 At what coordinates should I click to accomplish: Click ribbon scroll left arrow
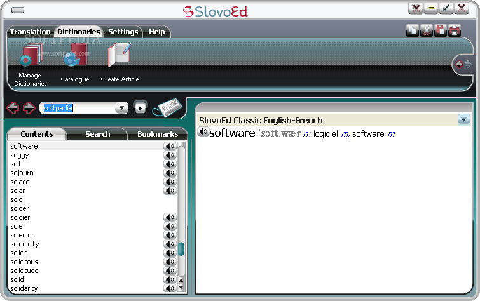pos(458,64)
